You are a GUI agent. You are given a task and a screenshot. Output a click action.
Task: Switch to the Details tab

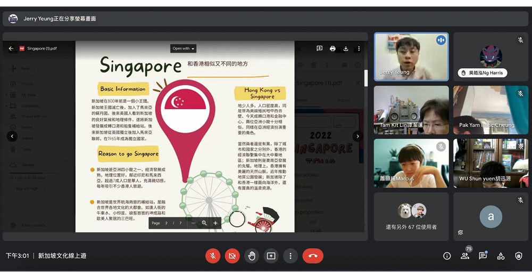pyautogui.click(x=301, y=100)
